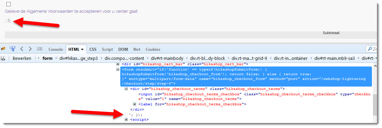Switch to the Script tab
382x128 pixels.
pyautogui.click(x=107, y=49)
